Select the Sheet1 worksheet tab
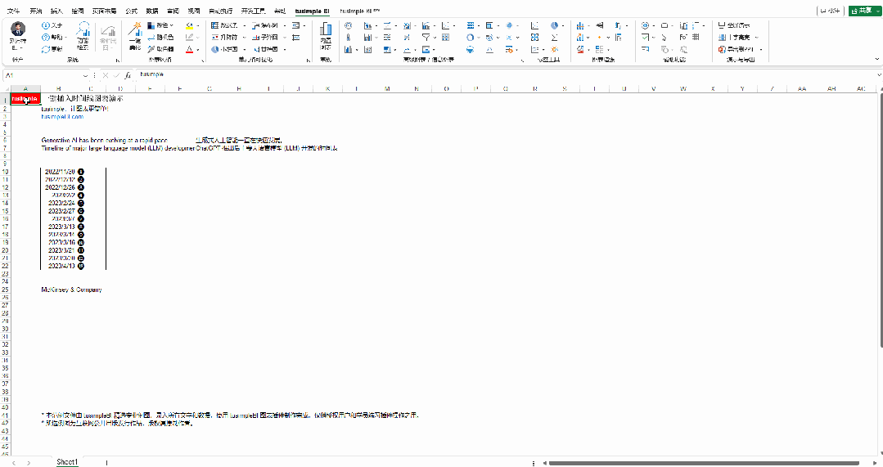 click(67, 462)
